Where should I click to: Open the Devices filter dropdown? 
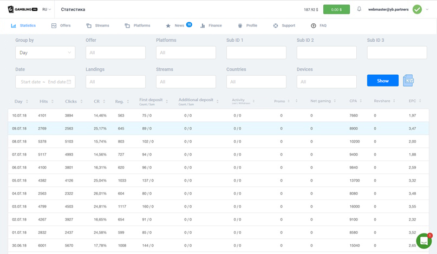[327, 82]
